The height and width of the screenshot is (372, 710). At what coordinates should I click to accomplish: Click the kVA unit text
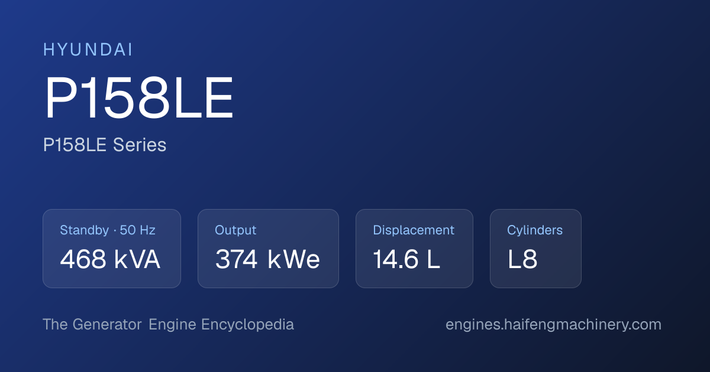click(135, 260)
